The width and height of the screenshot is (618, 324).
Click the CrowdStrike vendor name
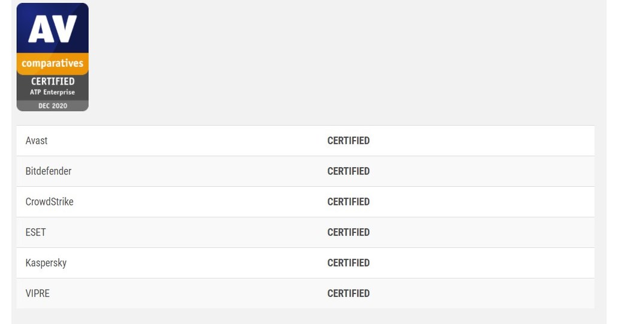(x=50, y=202)
